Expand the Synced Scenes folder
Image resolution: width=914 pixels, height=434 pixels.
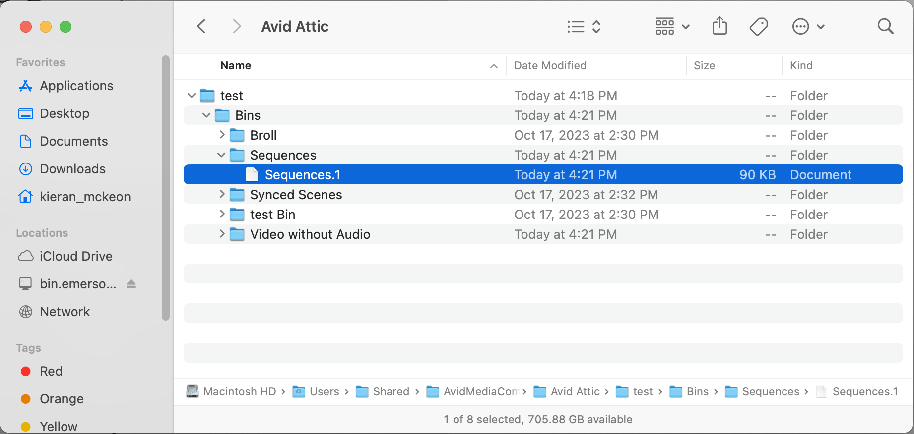pyautogui.click(x=222, y=194)
